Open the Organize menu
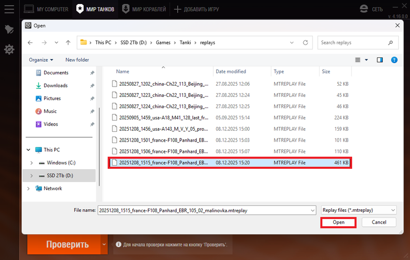This screenshot has width=410, height=260. pos(41,60)
